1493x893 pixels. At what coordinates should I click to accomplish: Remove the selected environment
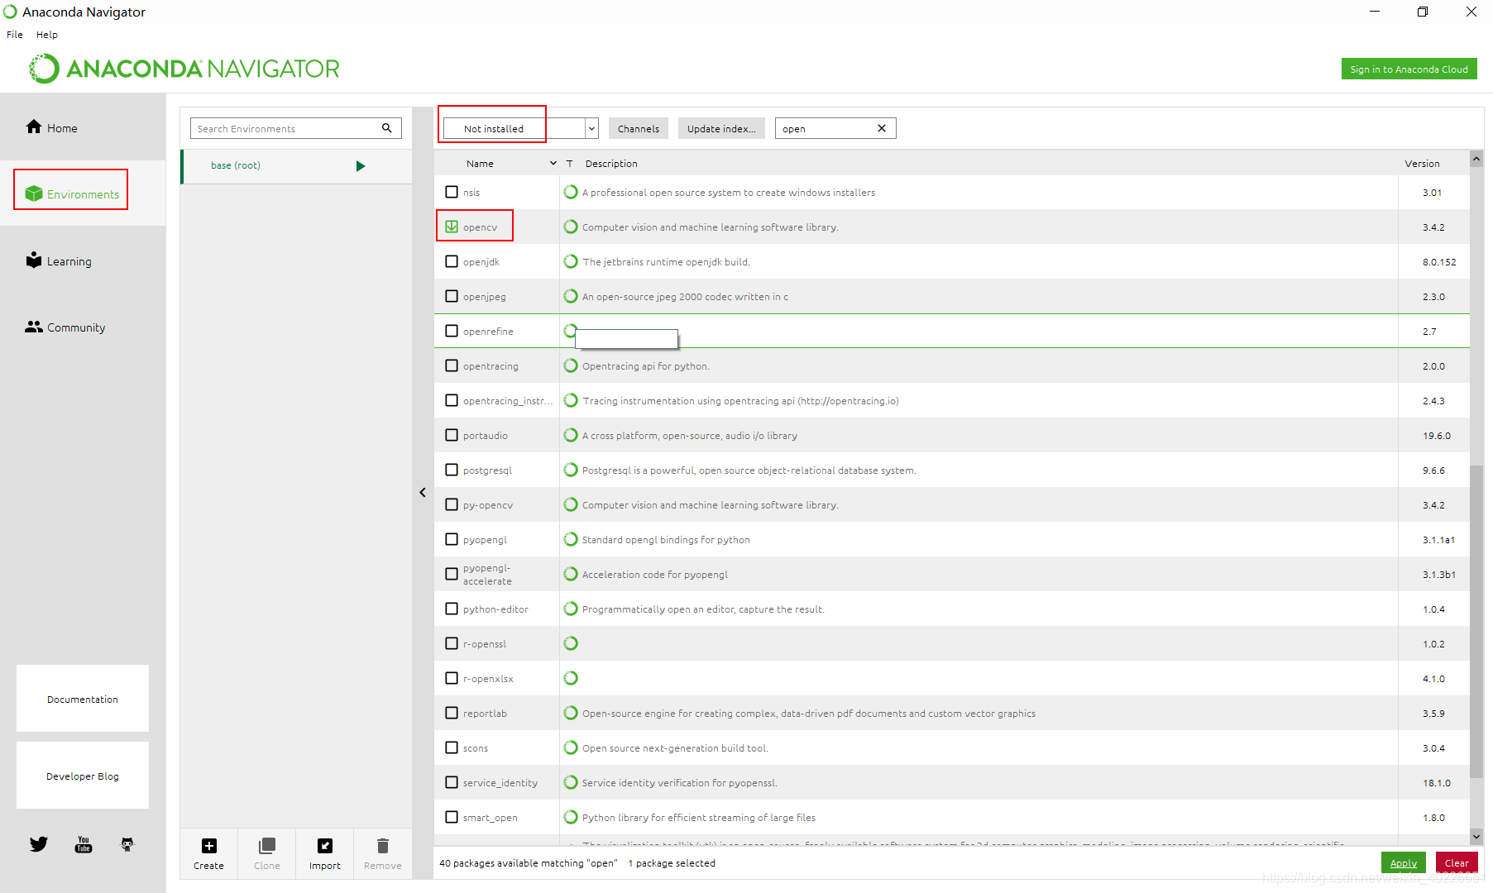(x=382, y=853)
